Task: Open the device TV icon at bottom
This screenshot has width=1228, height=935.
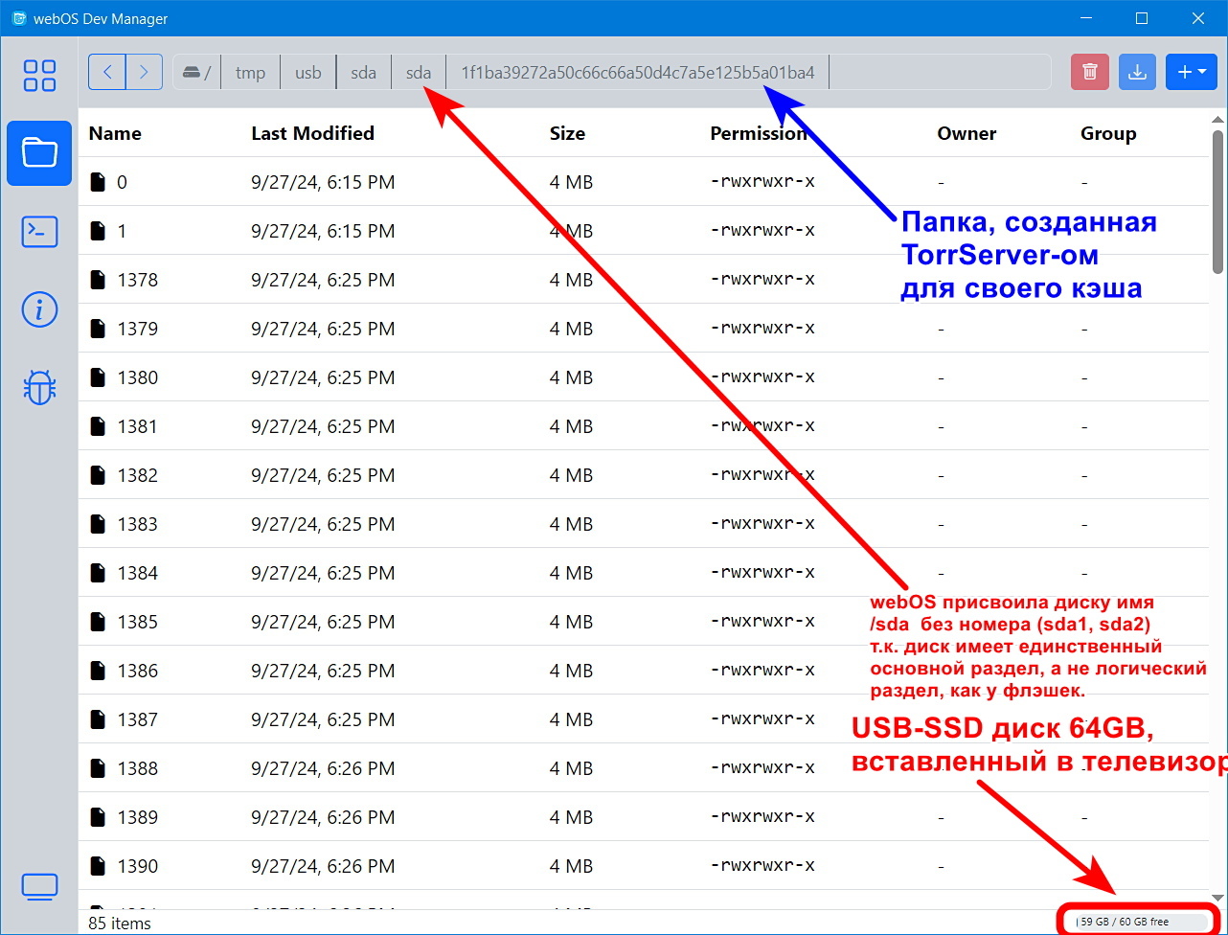Action: pyautogui.click(x=39, y=886)
